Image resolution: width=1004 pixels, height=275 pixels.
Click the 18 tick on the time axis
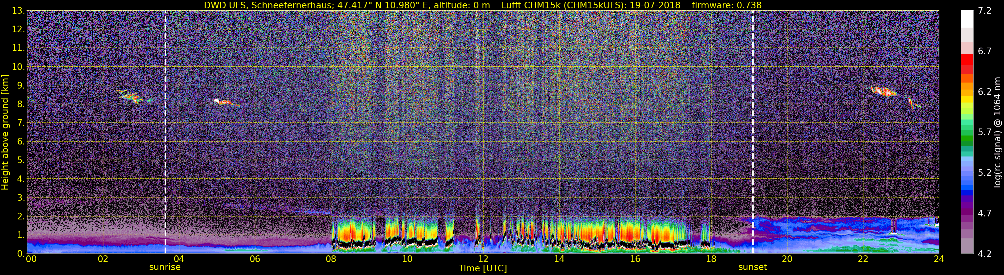tap(711, 259)
